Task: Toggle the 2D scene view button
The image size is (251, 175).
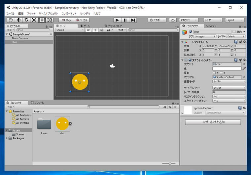Action: point(88,30)
